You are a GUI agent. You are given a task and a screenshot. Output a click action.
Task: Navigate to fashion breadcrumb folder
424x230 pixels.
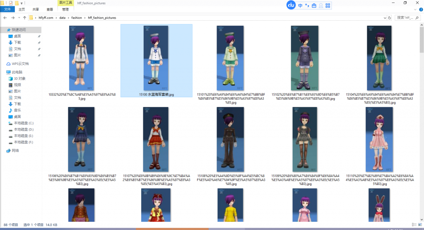pyautogui.click(x=77, y=18)
